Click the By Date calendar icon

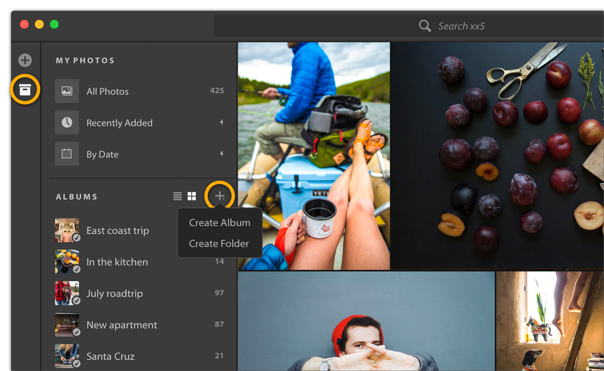[x=67, y=154]
